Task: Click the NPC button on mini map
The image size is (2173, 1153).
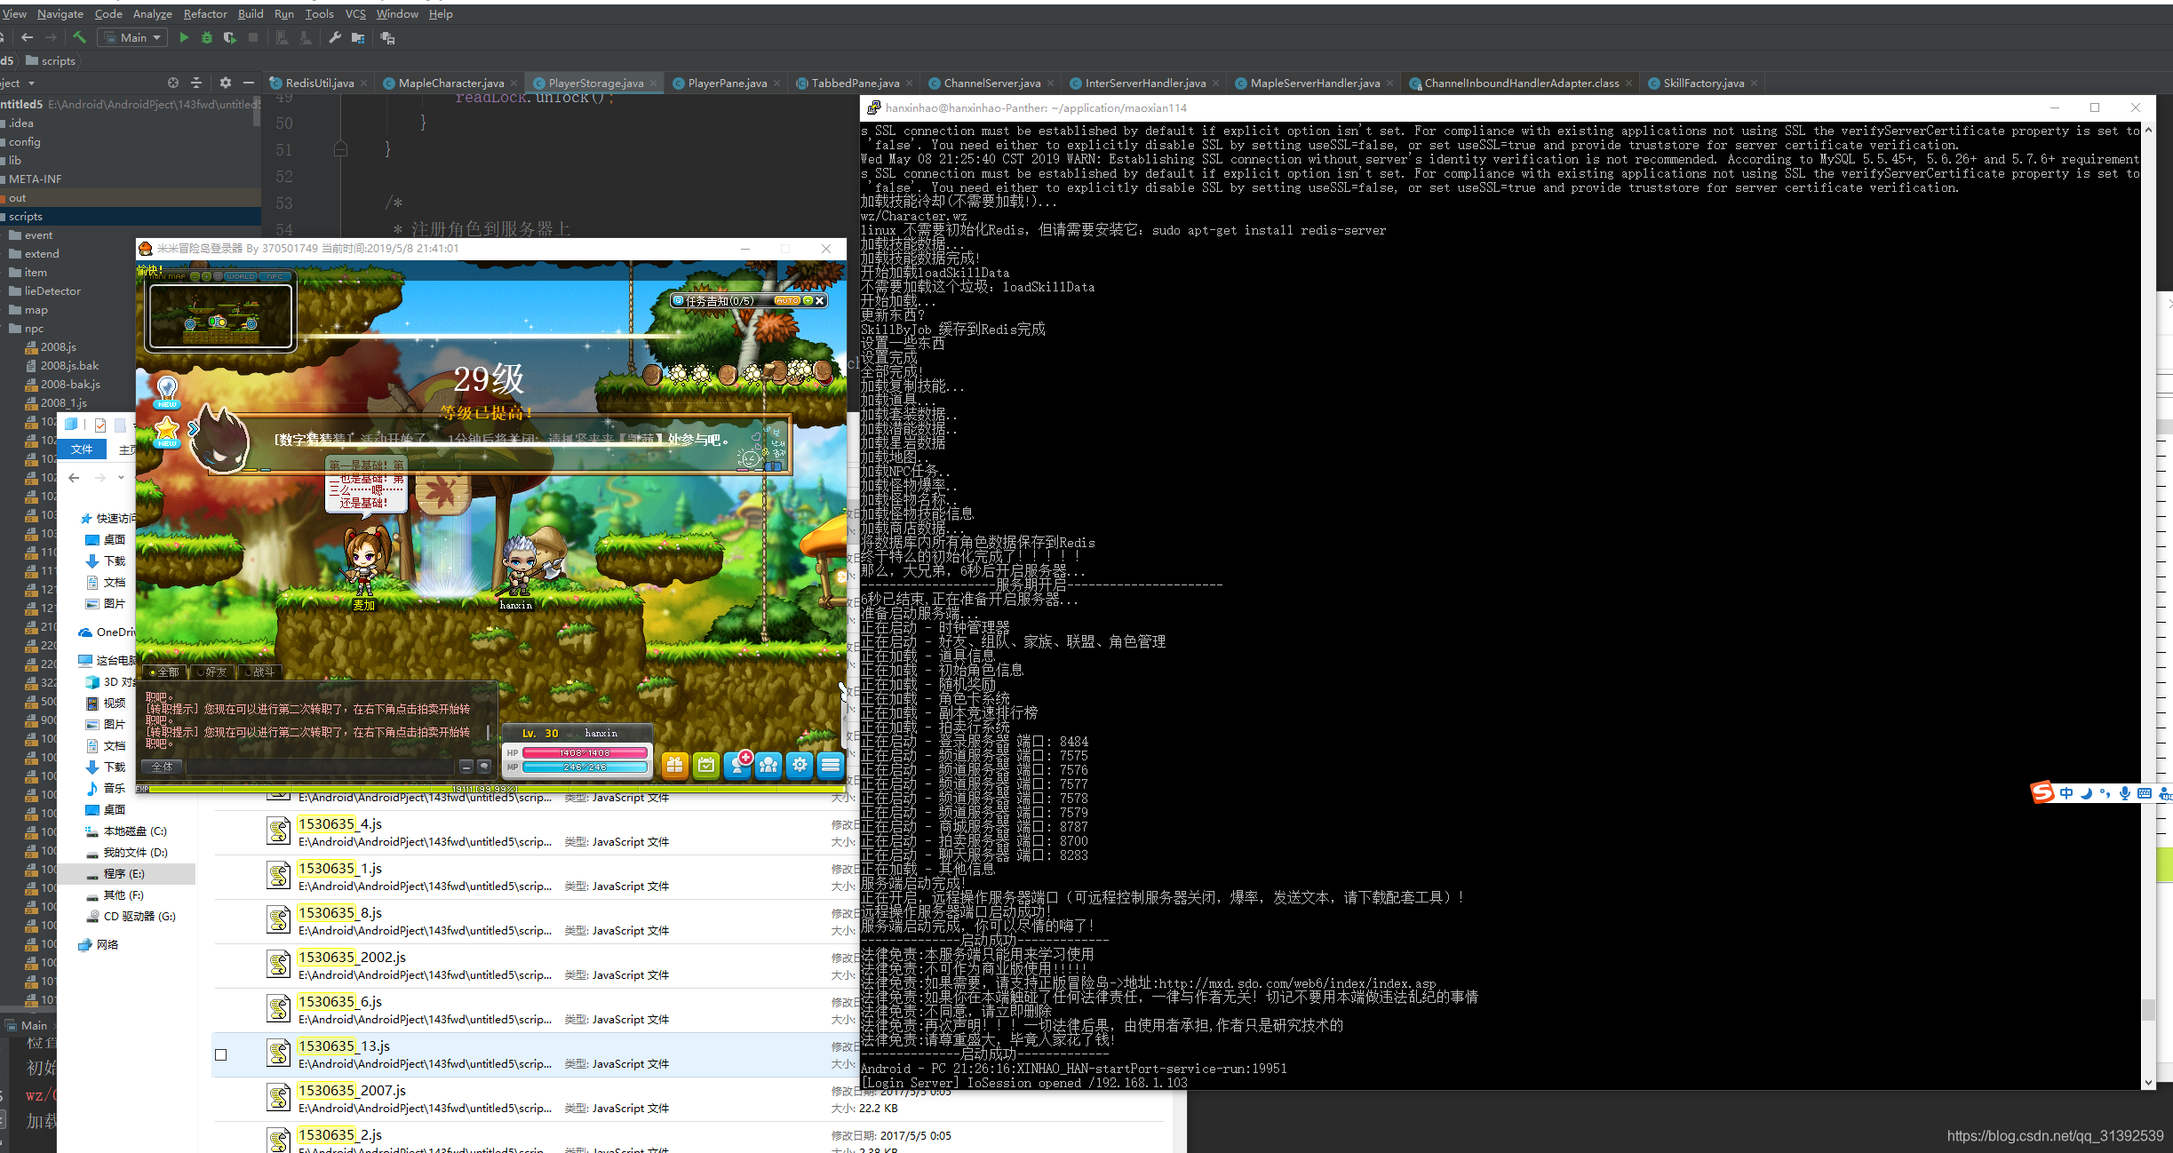Action: (275, 276)
